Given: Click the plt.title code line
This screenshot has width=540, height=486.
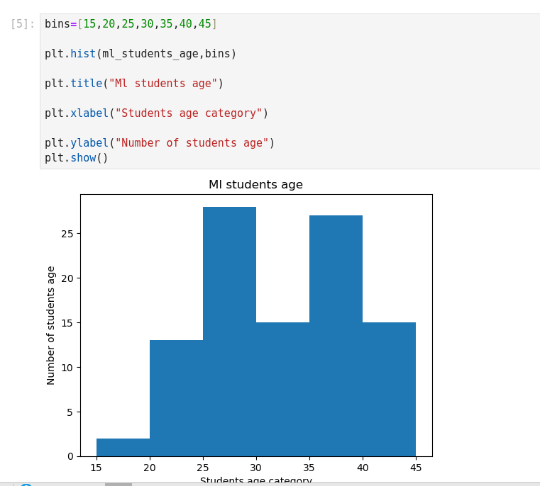Looking at the screenshot, I should 134,84.
